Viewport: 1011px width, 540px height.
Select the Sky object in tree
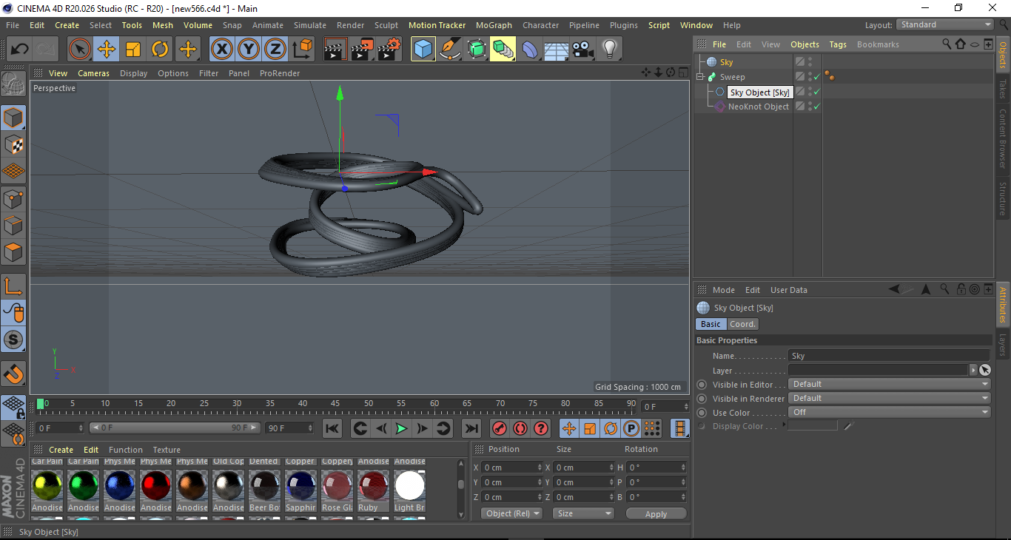726,62
